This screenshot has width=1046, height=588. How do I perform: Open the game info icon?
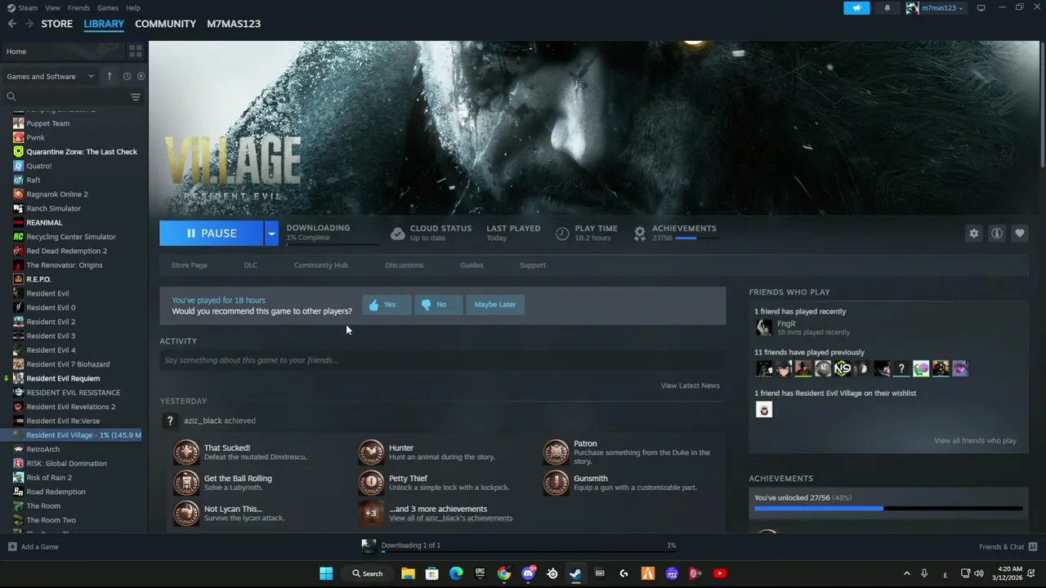pos(996,234)
